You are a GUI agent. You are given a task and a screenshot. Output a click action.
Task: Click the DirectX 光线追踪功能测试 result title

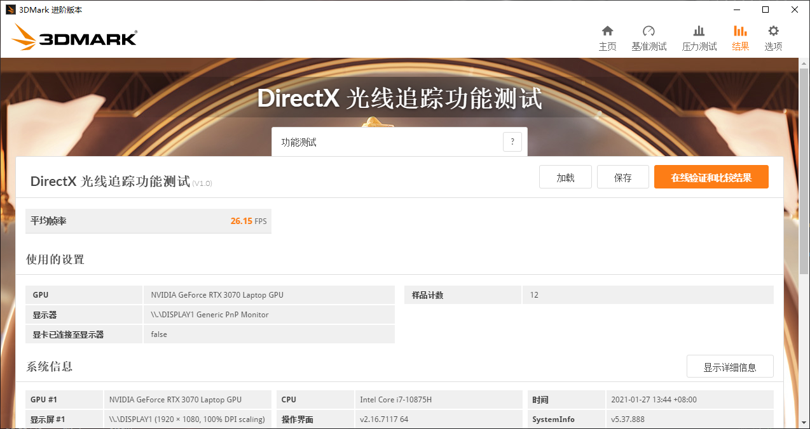click(x=110, y=181)
